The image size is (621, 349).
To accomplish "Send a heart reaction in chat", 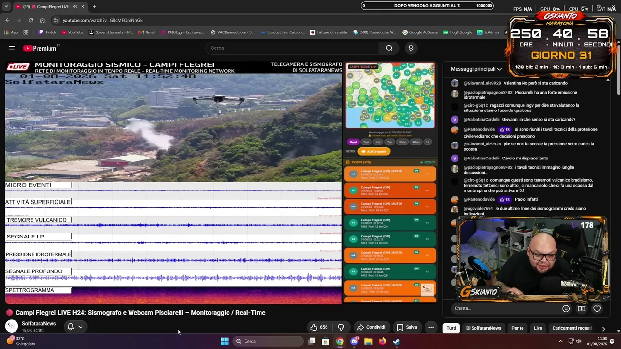I will point(597,308).
